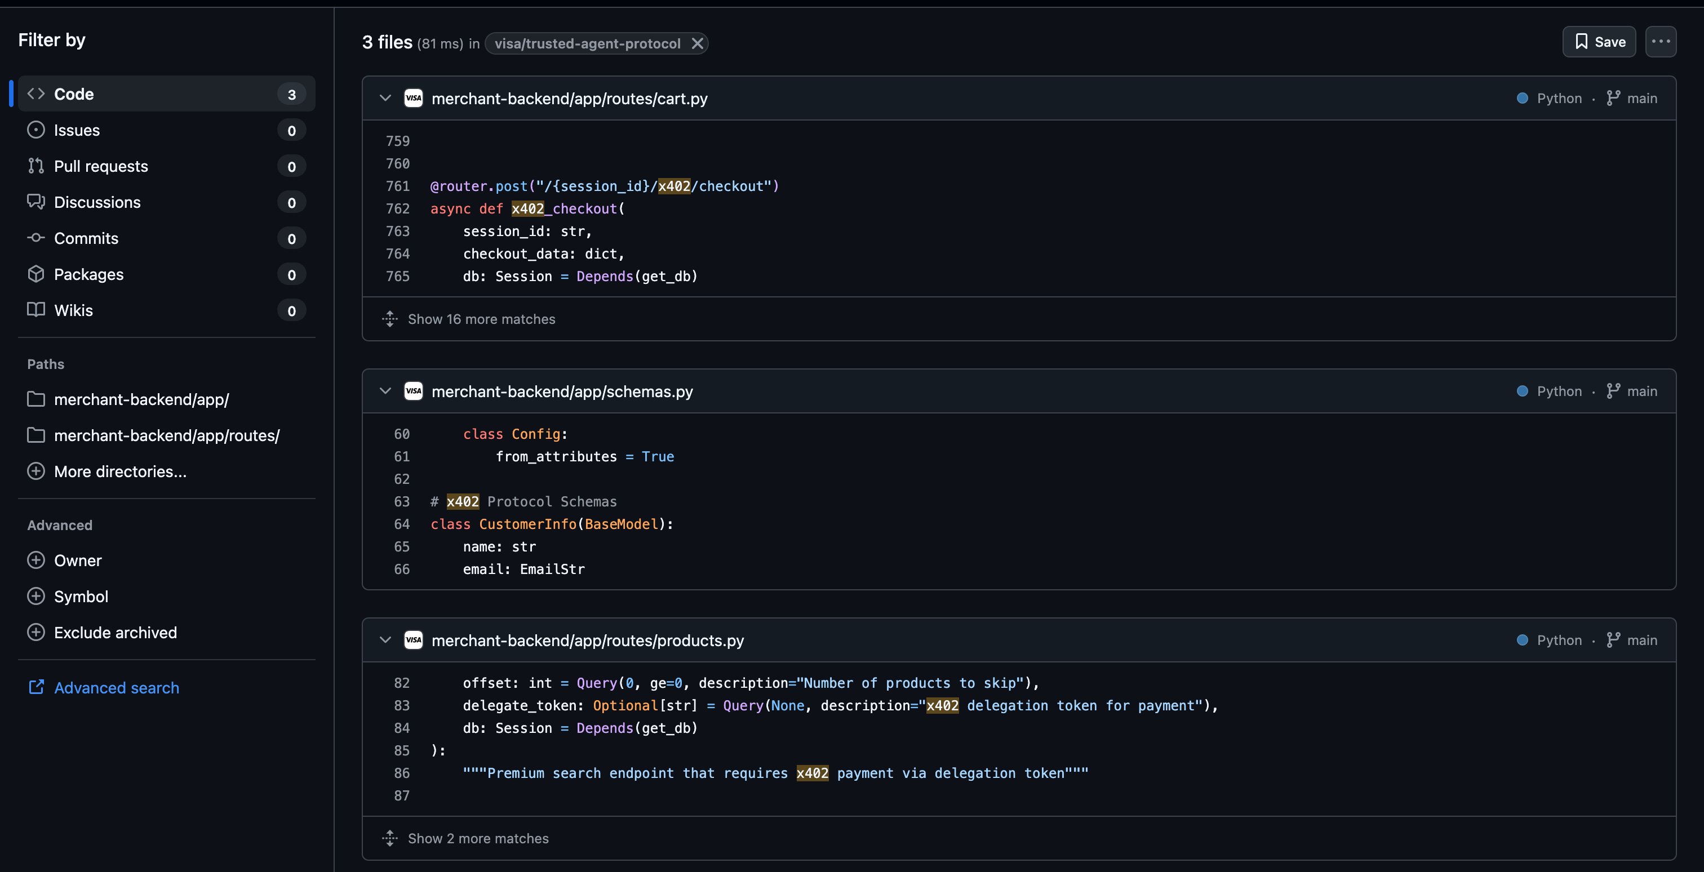This screenshot has width=1704, height=872.
Task: Add a Symbol filter
Action: coord(37,595)
